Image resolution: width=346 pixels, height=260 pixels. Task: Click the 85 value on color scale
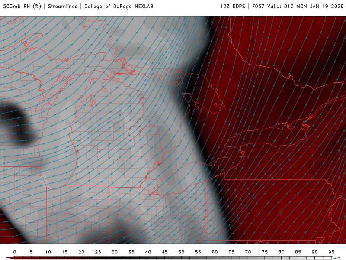[298, 252]
